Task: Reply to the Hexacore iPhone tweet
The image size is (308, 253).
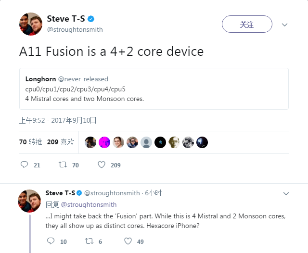Action: [50, 241]
